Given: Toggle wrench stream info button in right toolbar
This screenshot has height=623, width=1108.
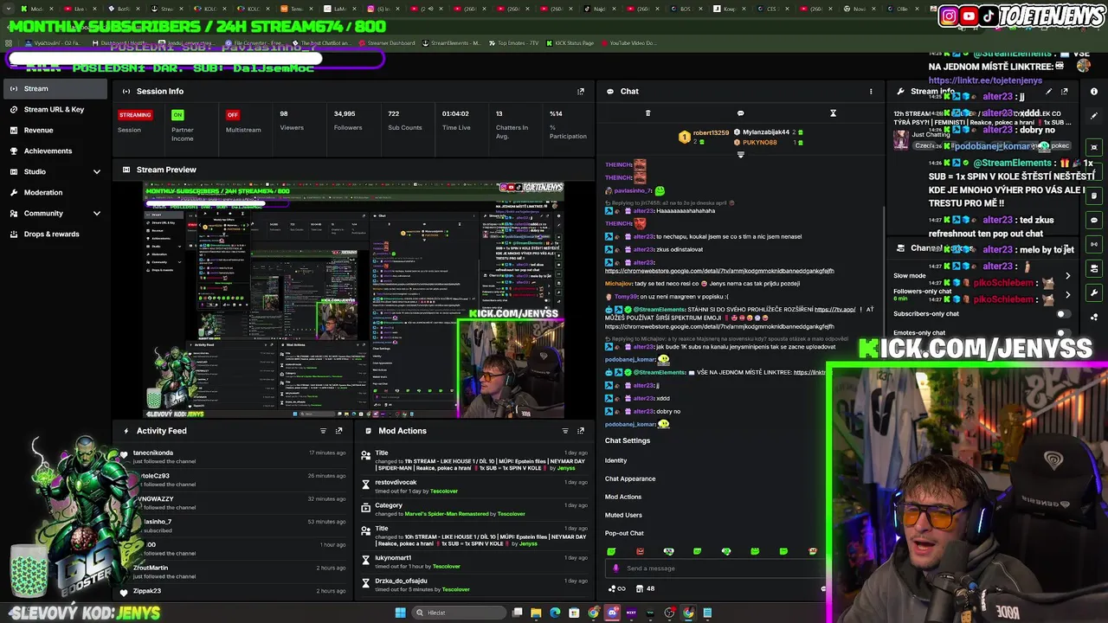Looking at the screenshot, I should pyautogui.click(x=1094, y=292).
